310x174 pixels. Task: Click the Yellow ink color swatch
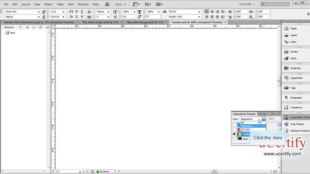click(x=240, y=134)
